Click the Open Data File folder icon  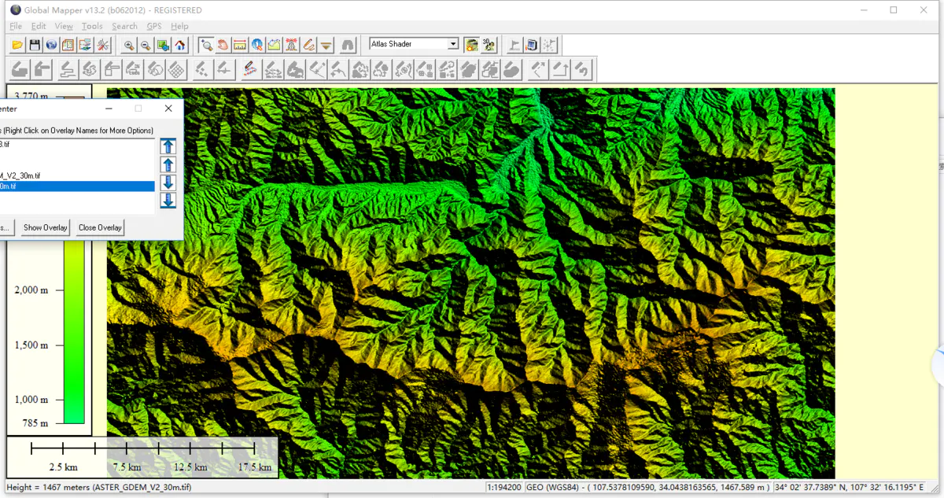(x=17, y=45)
